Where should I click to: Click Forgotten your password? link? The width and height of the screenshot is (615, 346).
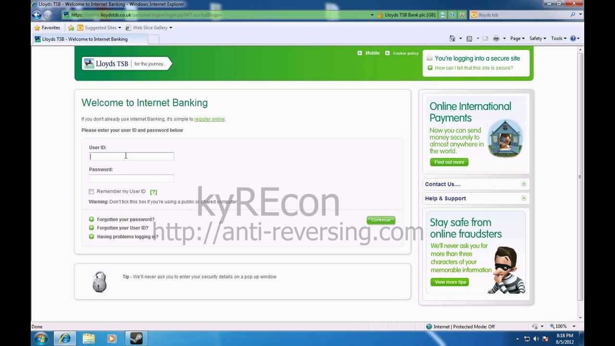point(126,219)
